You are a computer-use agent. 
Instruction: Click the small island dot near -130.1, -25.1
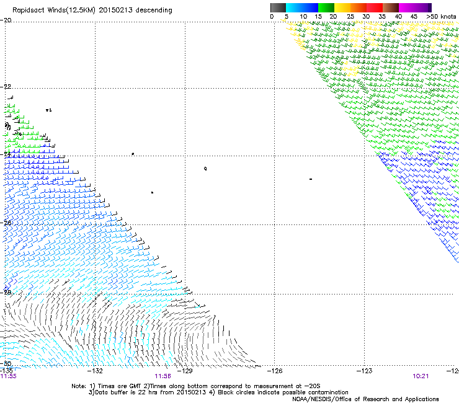[152, 192]
